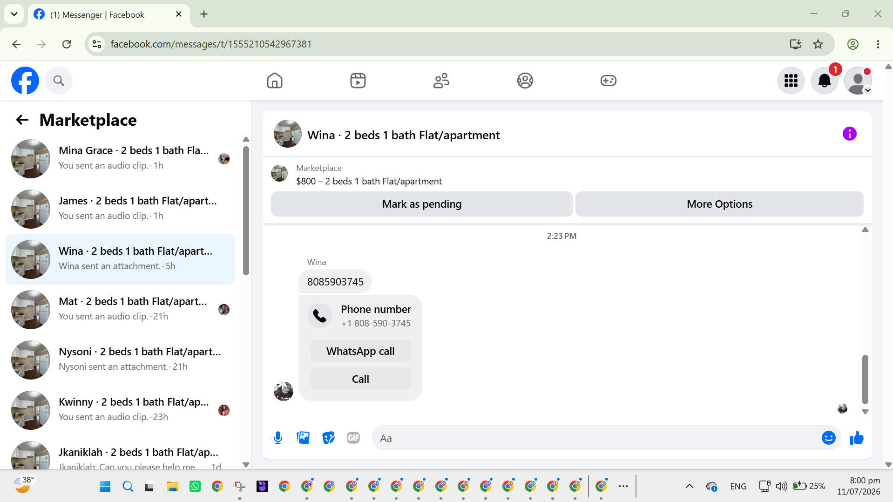Screen dimensions: 893x502
Task: Open the browser tab search dropdown
Action: [x=14, y=14]
